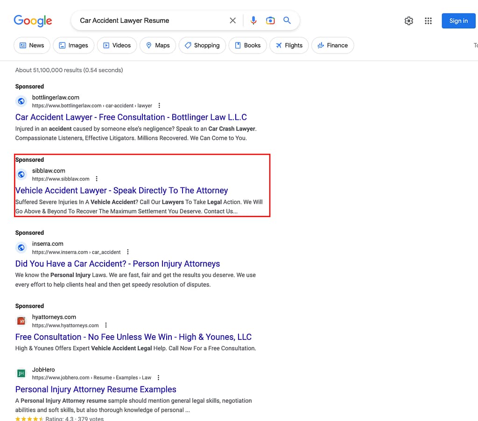
Task: Click the JobHero site name
Action: tap(43, 370)
